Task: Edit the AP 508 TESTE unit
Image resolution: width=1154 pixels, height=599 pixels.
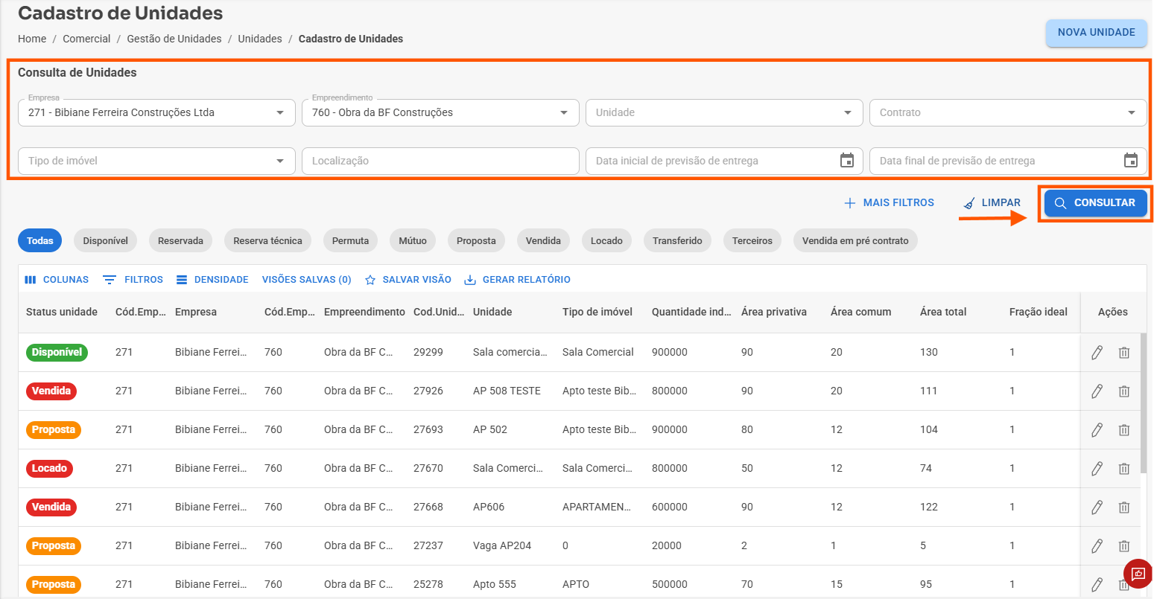Action: (x=1097, y=391)
